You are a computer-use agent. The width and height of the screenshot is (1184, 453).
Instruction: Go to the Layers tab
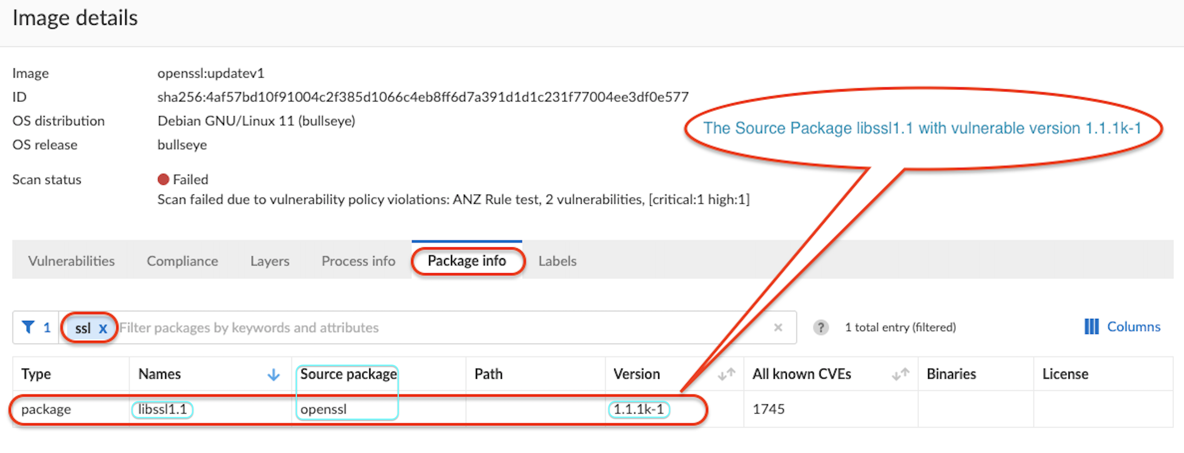click(270, 261)
